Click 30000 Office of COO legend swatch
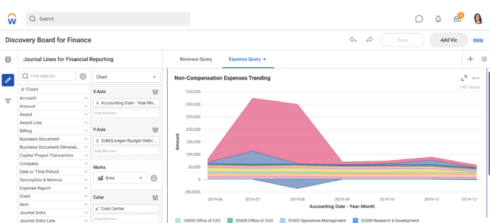490x223 pixels. click(230, 221)
